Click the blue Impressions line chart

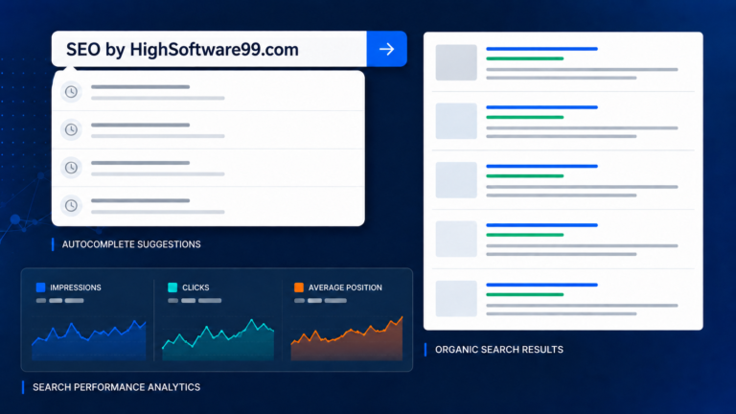click(x=89, y=340)
